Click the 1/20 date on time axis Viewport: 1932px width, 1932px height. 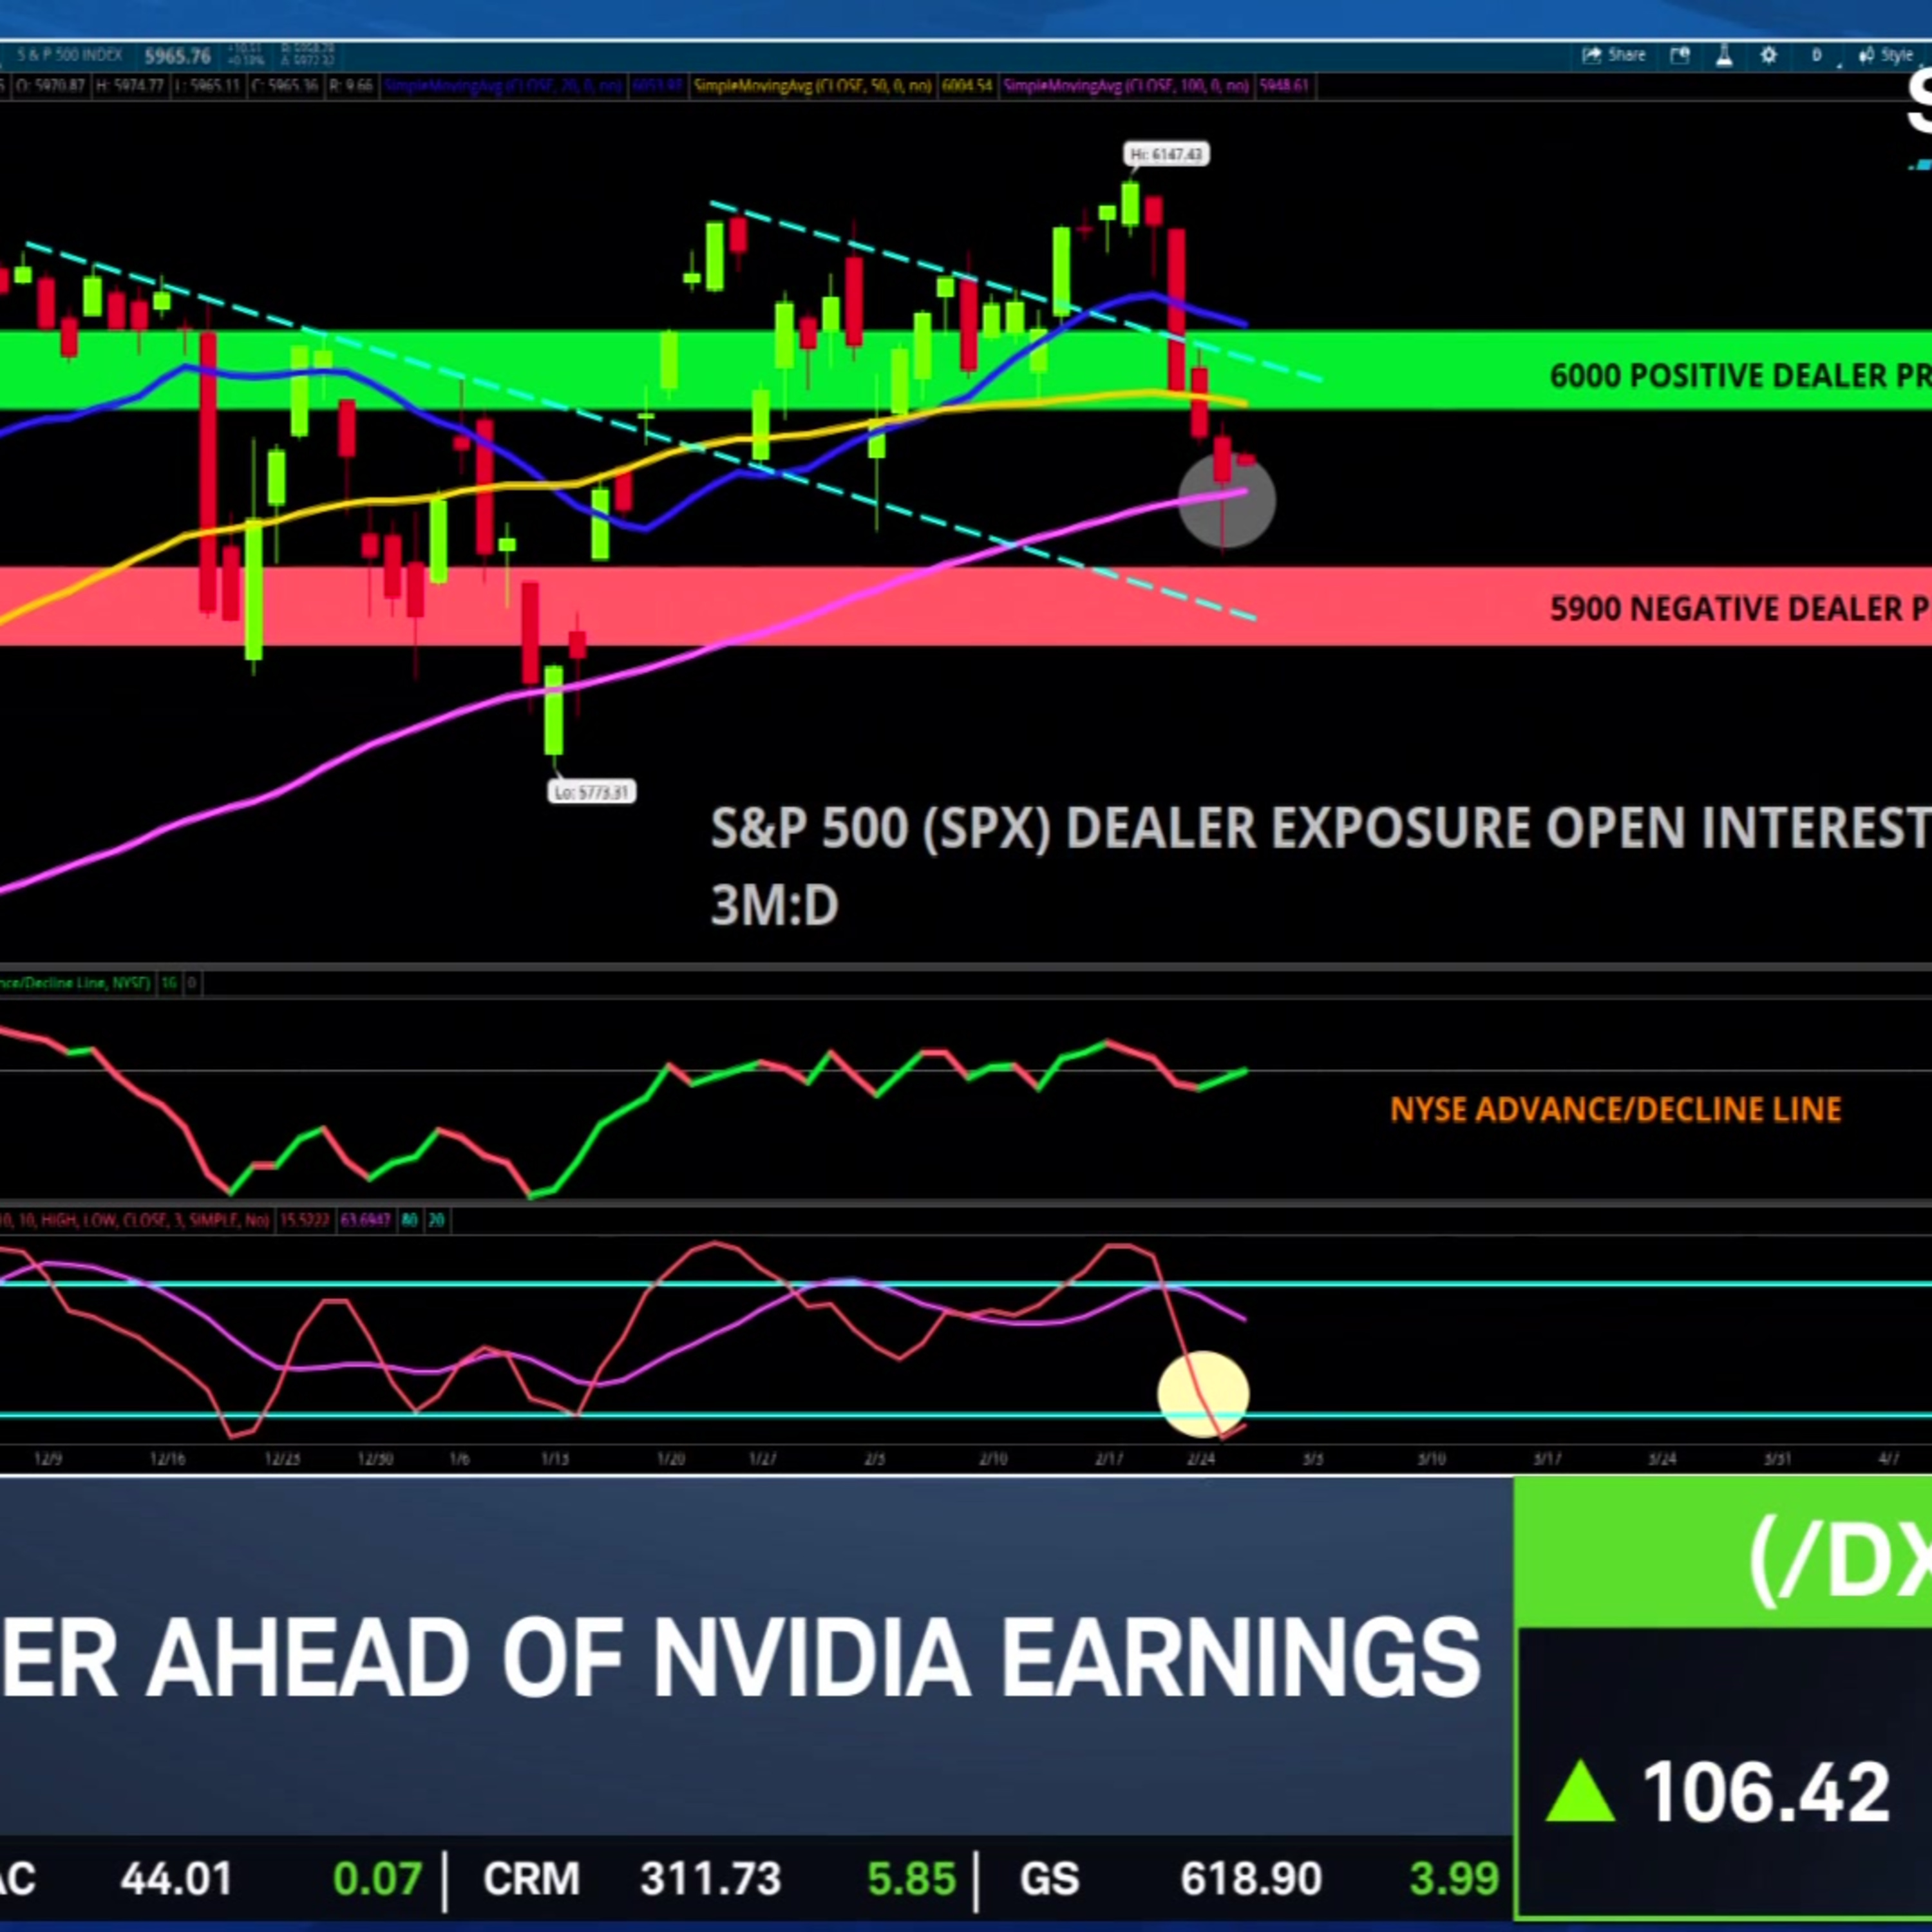click(x=670, y=1459)
